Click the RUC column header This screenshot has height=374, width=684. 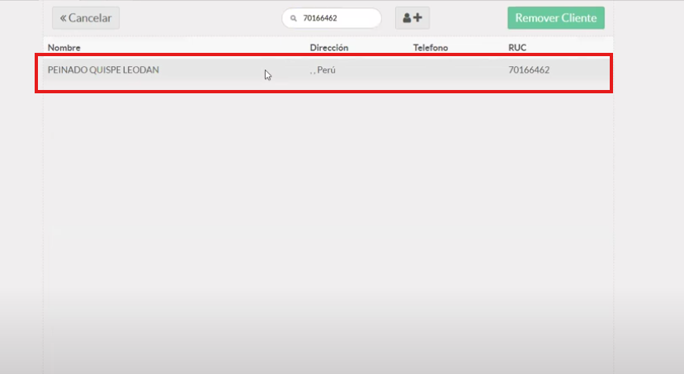point(517,48)
